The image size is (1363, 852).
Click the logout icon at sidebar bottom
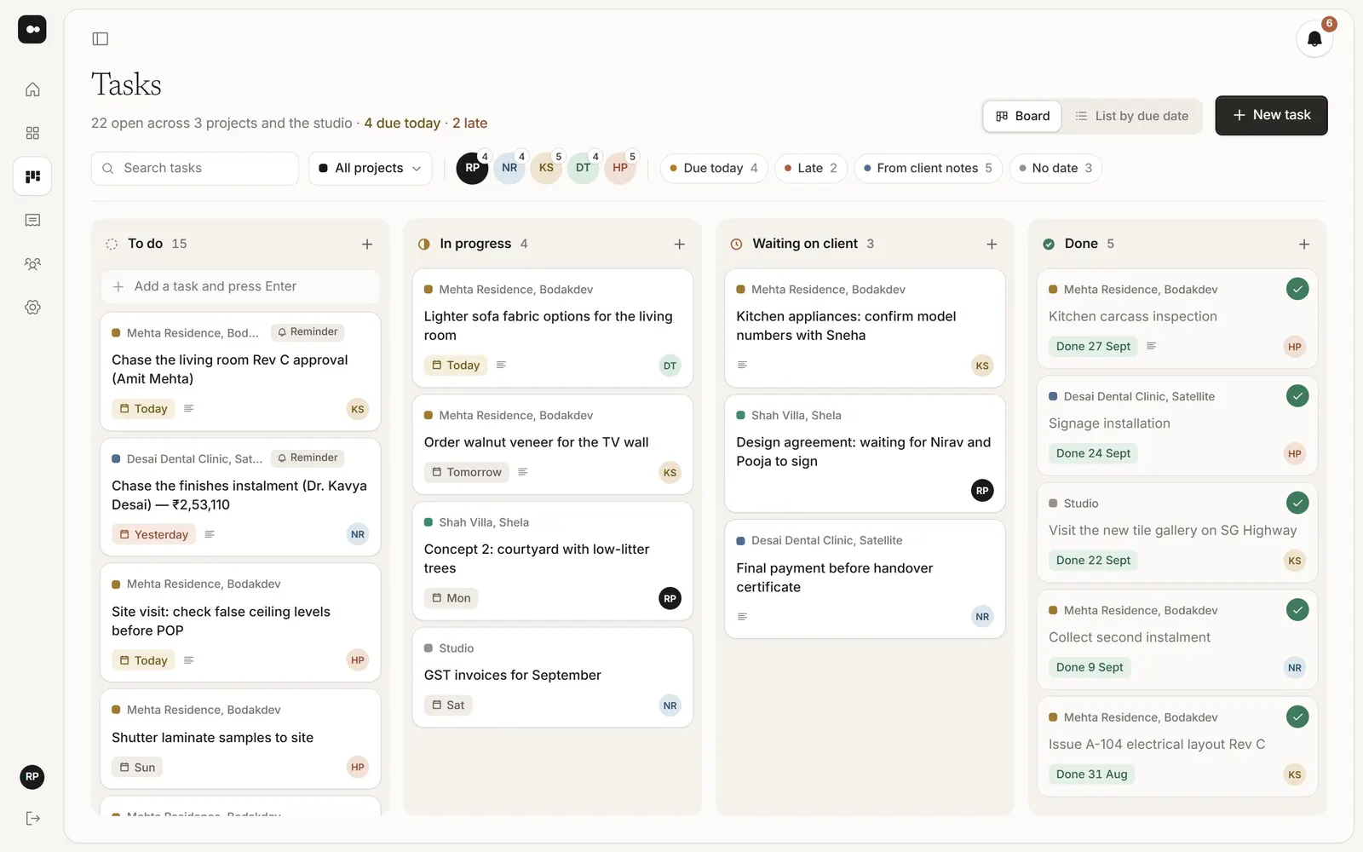click(32, 819)
